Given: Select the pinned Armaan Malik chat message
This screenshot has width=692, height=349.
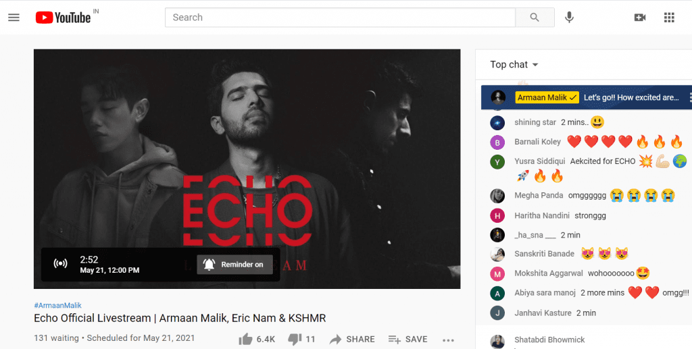Looking at the screenshot, I should pyautogui.click(x=587, y=97).
